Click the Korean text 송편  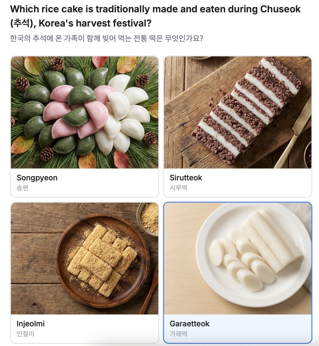click(x=22, y=188)
